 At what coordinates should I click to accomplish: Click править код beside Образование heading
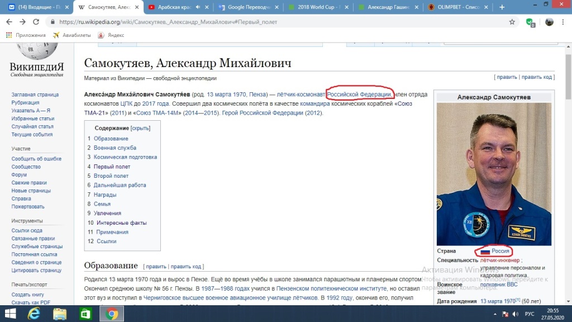point(186,267)
